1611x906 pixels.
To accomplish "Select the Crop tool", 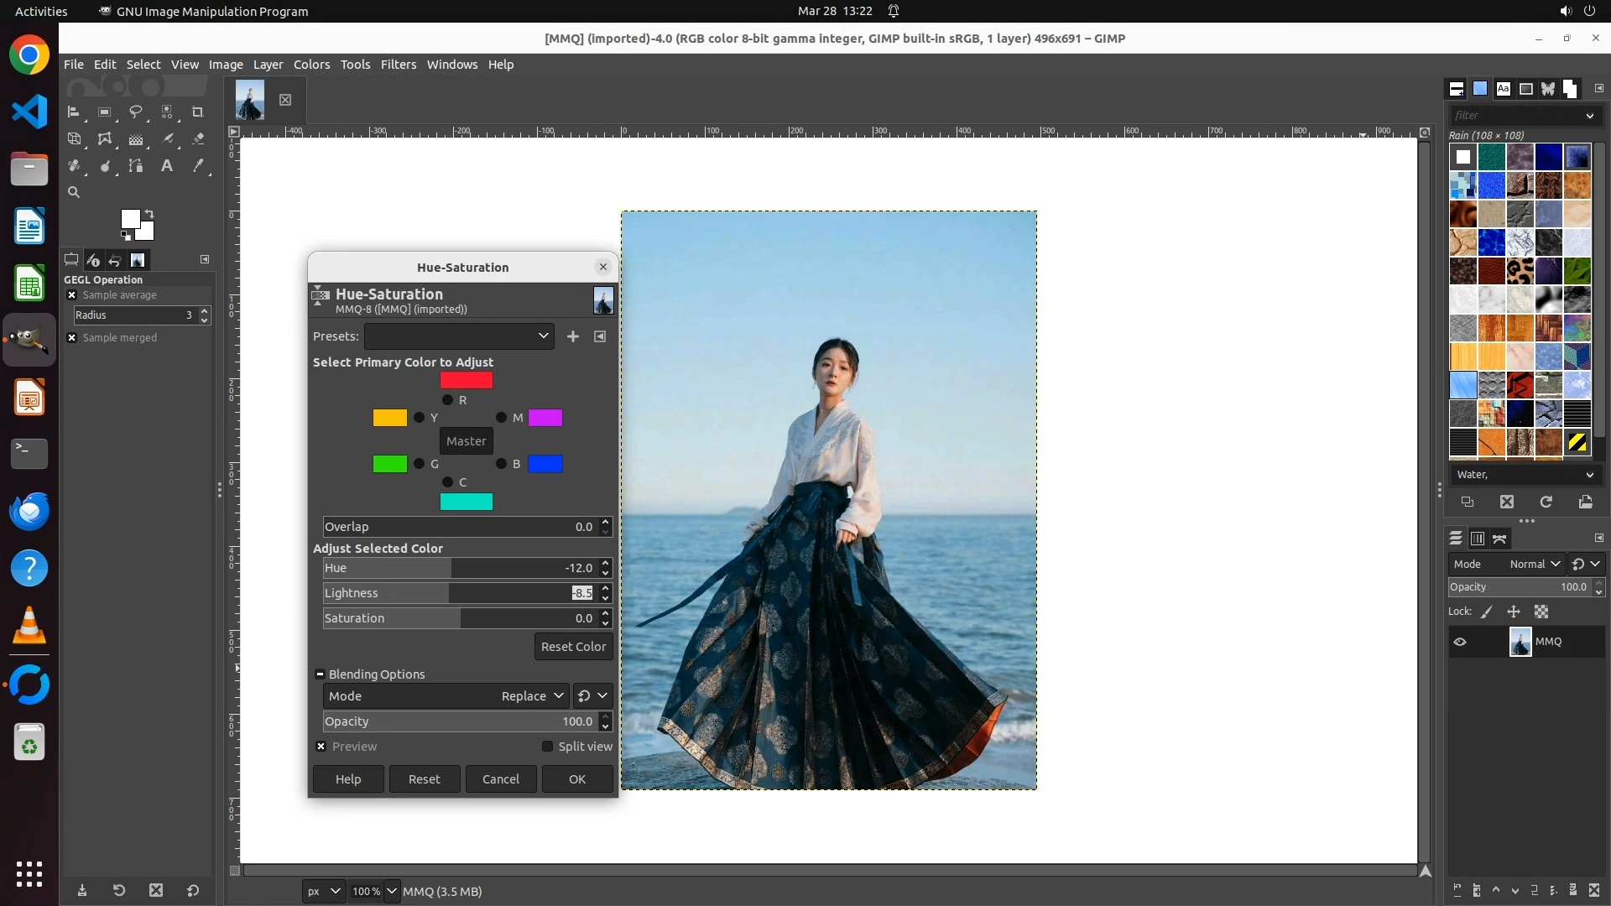I will [x=198, y=112].
